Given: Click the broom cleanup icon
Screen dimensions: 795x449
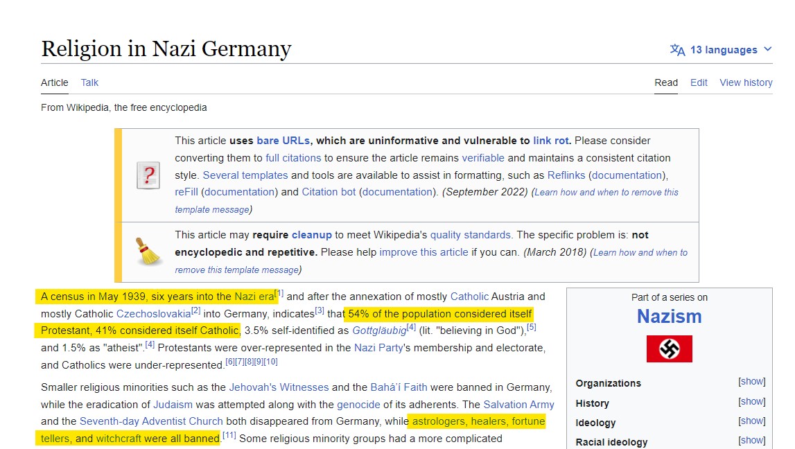Looking at the screenshot, I should (x=148, y=252).
